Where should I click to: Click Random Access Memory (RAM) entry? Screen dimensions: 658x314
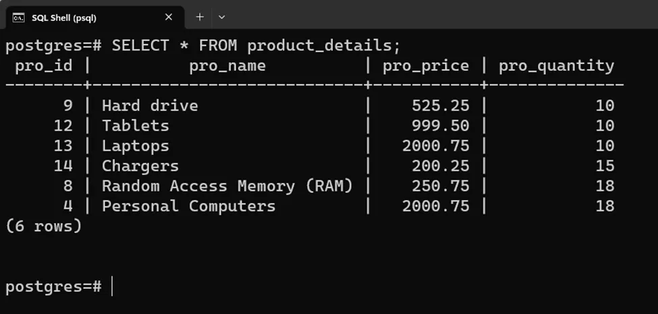point(227,186)
